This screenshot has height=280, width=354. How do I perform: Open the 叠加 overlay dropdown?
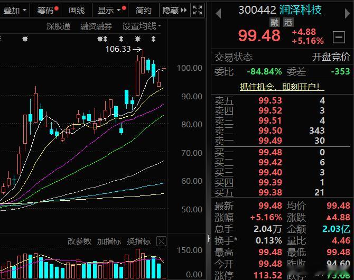pyautogui.click(x=15, y=10)
